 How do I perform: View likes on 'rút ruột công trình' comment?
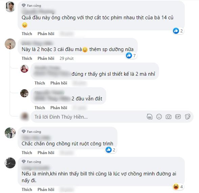pyautogui.click(x=111, y=150)
